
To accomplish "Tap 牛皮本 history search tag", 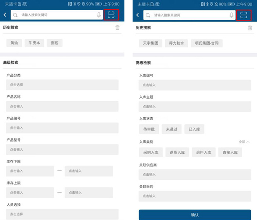I will pos(35,43).
